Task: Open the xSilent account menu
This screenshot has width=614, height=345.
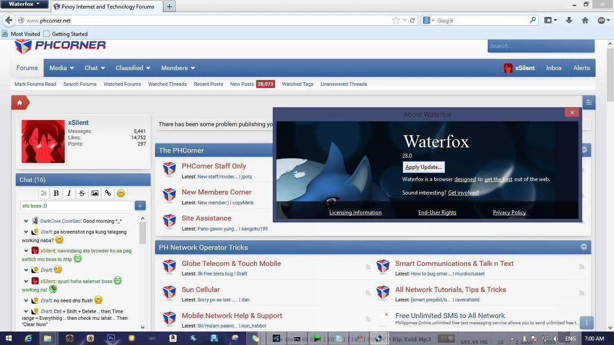Action: 519,68
